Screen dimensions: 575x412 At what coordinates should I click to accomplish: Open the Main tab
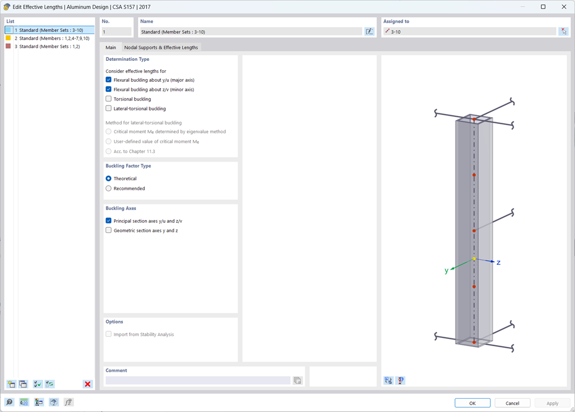(x=111, y=47)
